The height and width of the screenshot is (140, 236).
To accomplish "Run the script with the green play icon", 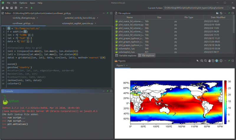I will tap(32, 7).
